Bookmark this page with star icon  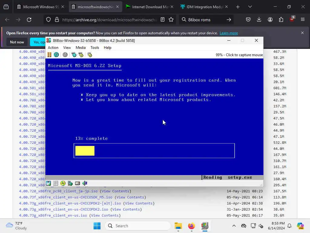(171, 20)
